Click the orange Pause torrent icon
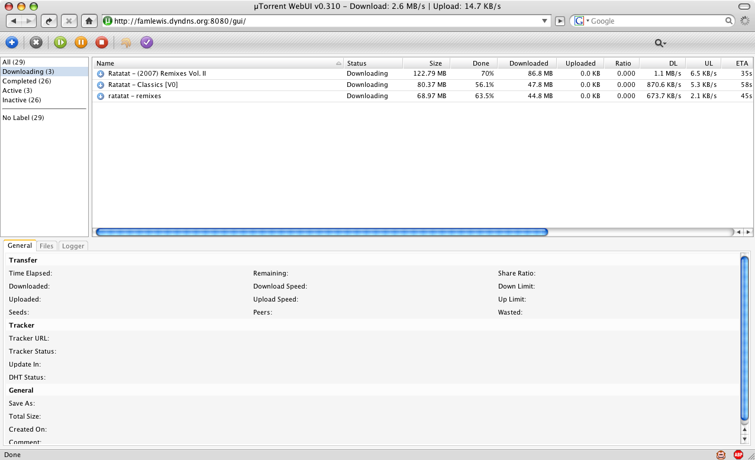Screen dimensions: 755x460 tap(81, 43)
